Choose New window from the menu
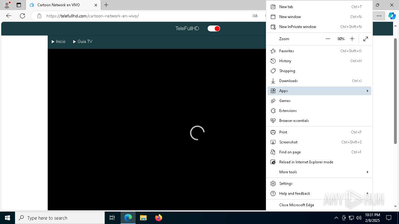 [319, 17]
